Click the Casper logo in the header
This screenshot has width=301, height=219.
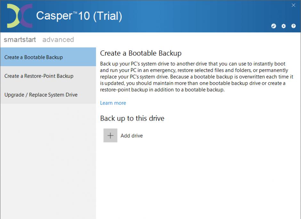tap(20, 16)
